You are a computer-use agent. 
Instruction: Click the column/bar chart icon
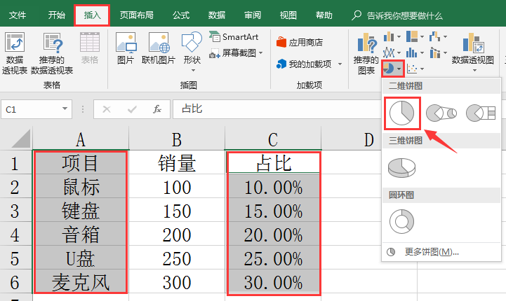coord(389,36)
